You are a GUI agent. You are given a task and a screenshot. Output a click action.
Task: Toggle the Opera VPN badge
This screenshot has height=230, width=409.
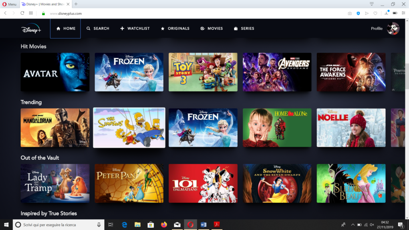click(x=358, y=13)
